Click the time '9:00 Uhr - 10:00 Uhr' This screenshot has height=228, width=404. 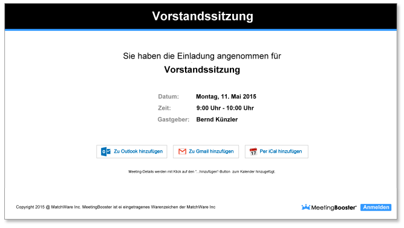[x=225, y=108]
